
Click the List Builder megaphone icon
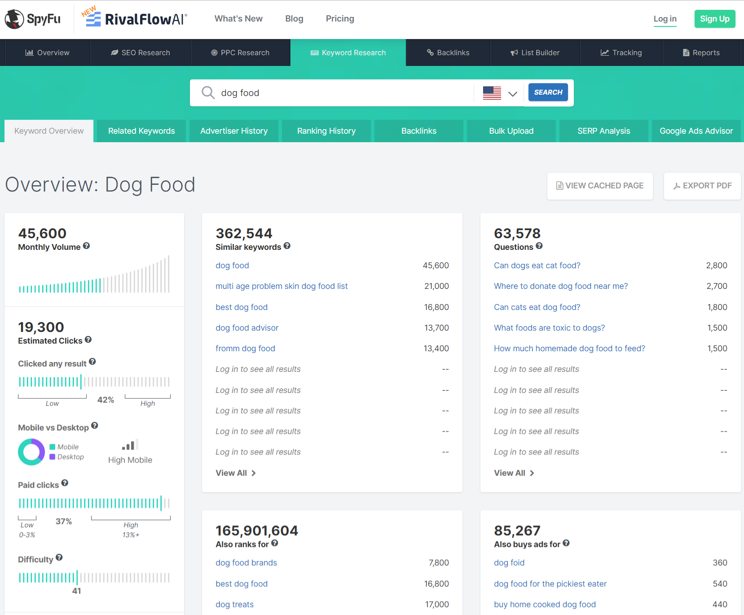(x=515, y=52)
